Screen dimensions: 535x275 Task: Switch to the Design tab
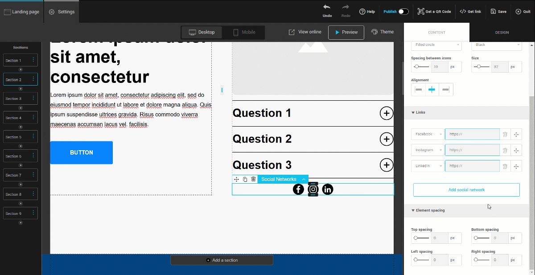[x=502, y=33]
